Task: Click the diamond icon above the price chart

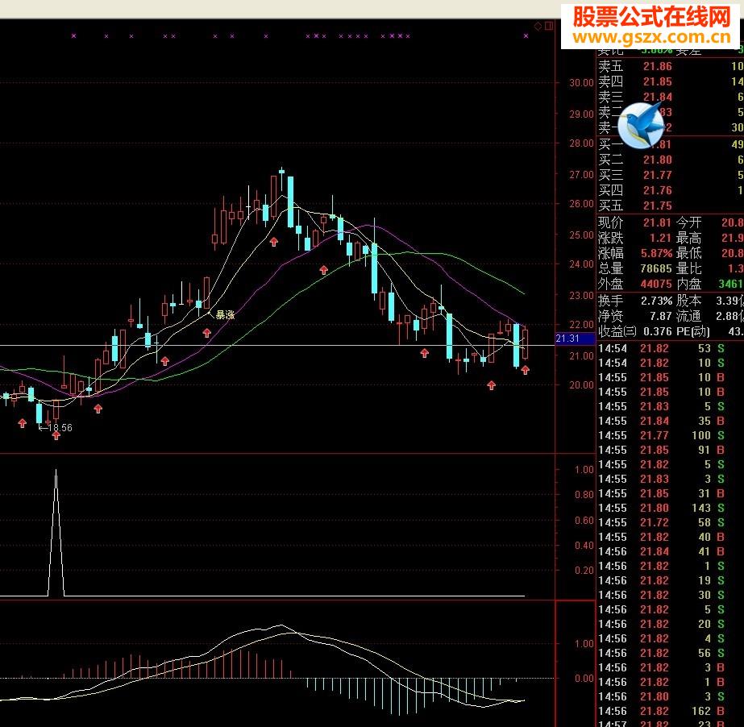Action: pos(538,26)
